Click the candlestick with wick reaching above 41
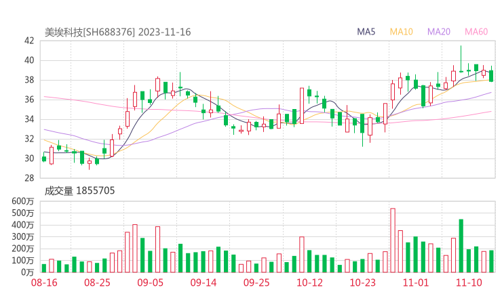The width and height of the screenshot is (502, 298). click(x=461, y=59)
